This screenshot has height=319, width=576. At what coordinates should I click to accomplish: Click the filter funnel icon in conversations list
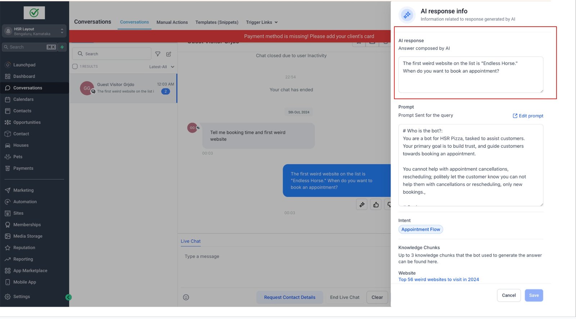click(x=158, y=54)
